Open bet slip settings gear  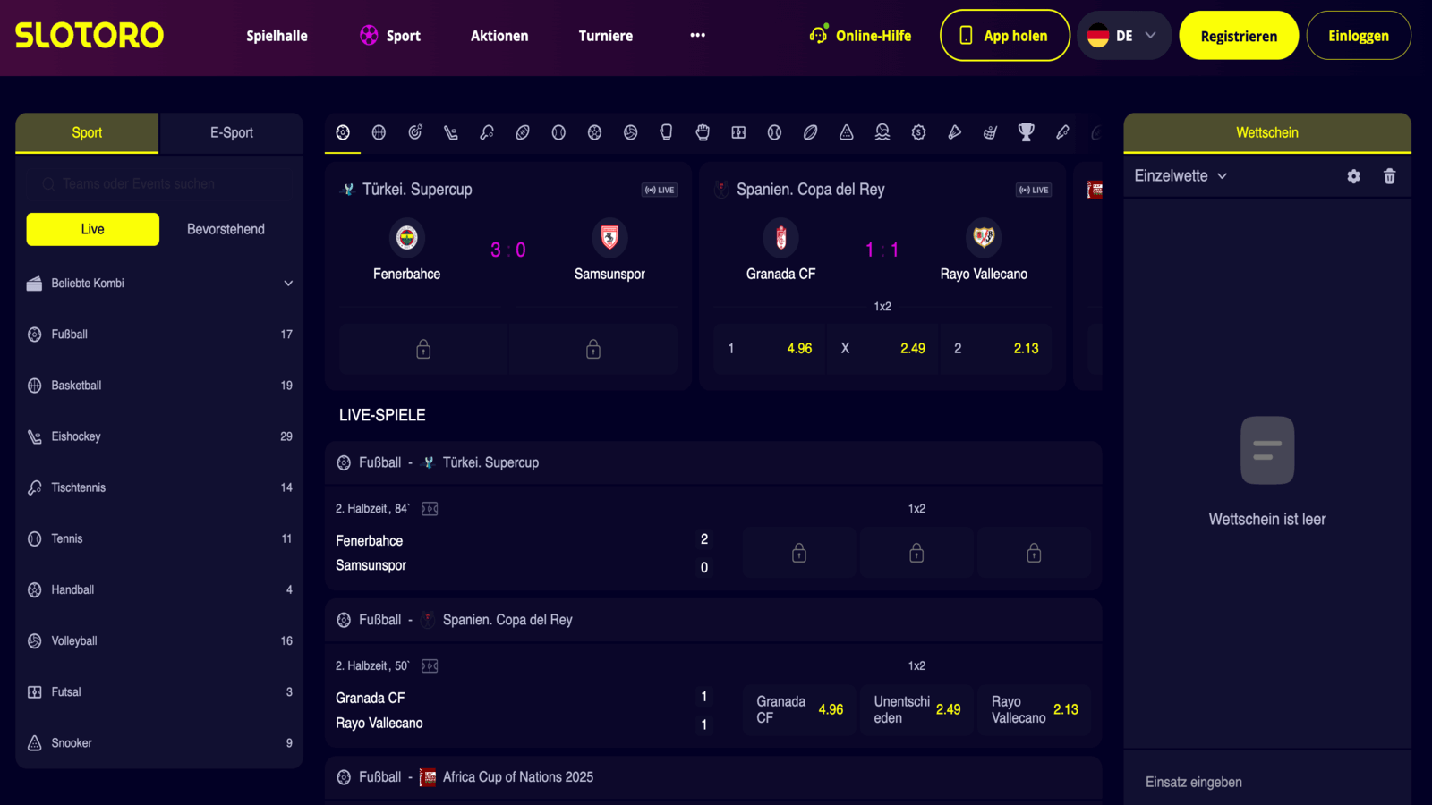(1353, 176)
